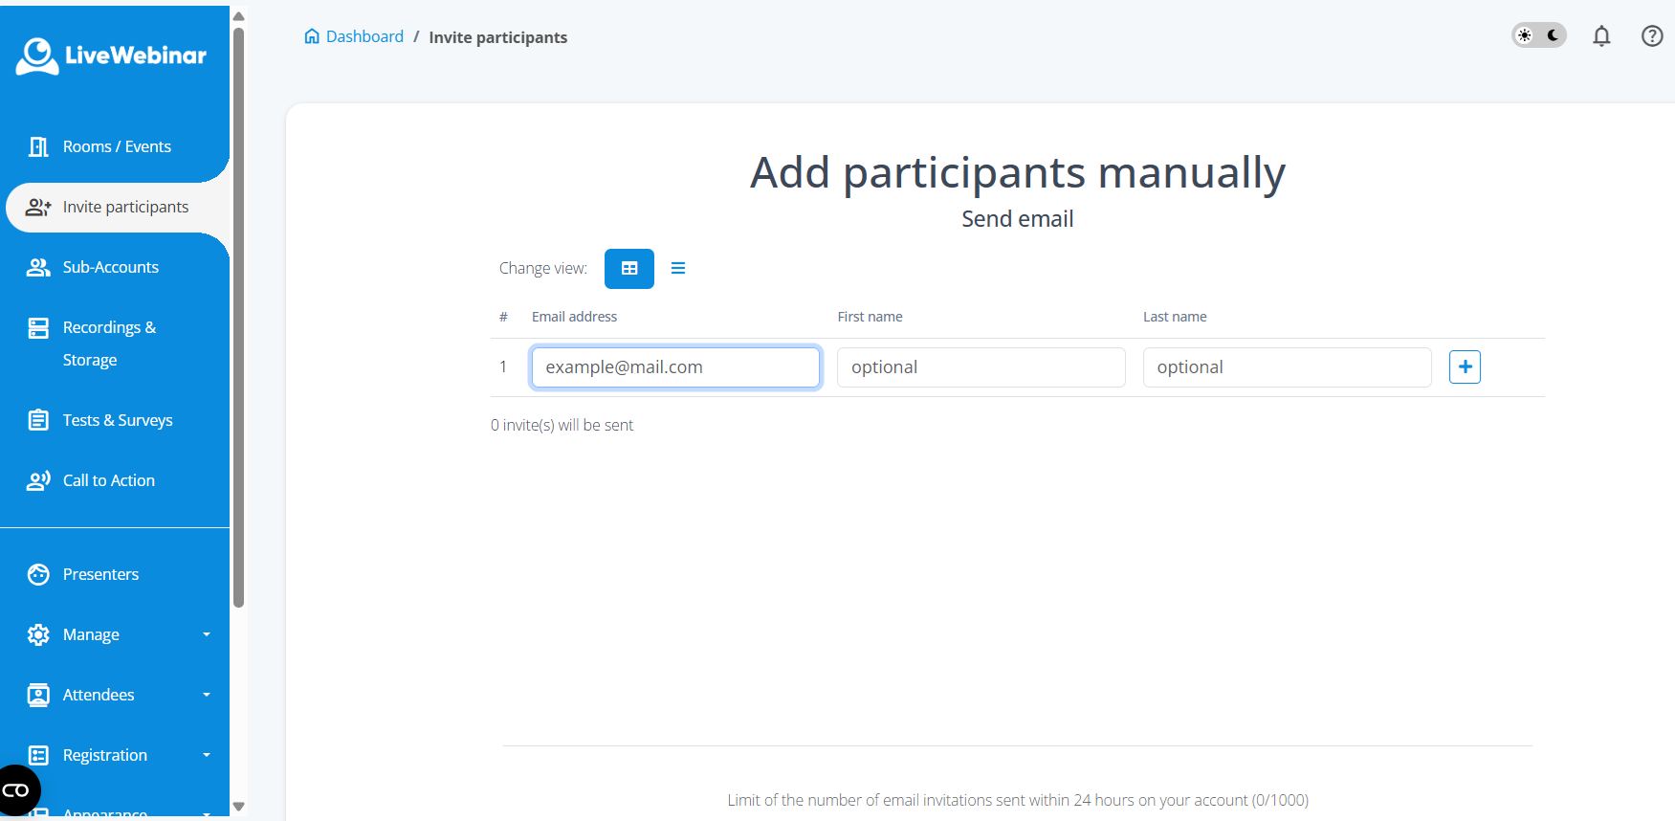The image size is (1675, 821).
Task: Open the help question mark icon
Action: tap(1651, 36)
